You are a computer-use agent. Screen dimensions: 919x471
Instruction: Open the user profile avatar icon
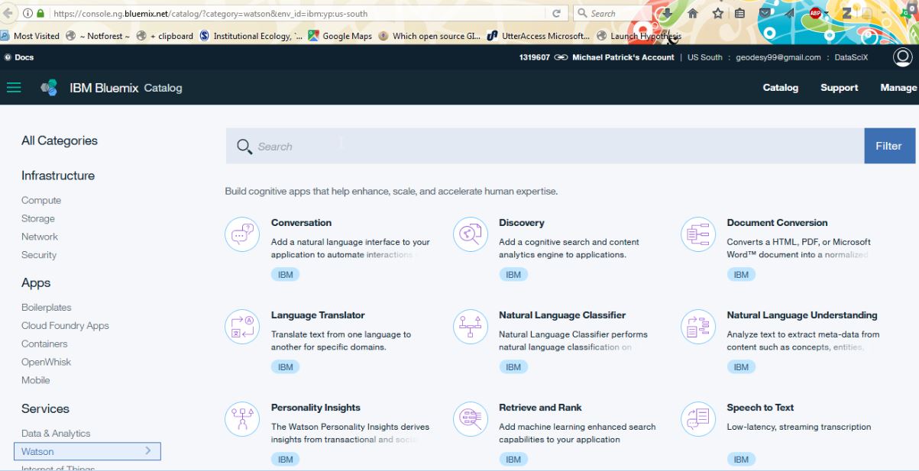pyautogui.click(x=902, y=57)
